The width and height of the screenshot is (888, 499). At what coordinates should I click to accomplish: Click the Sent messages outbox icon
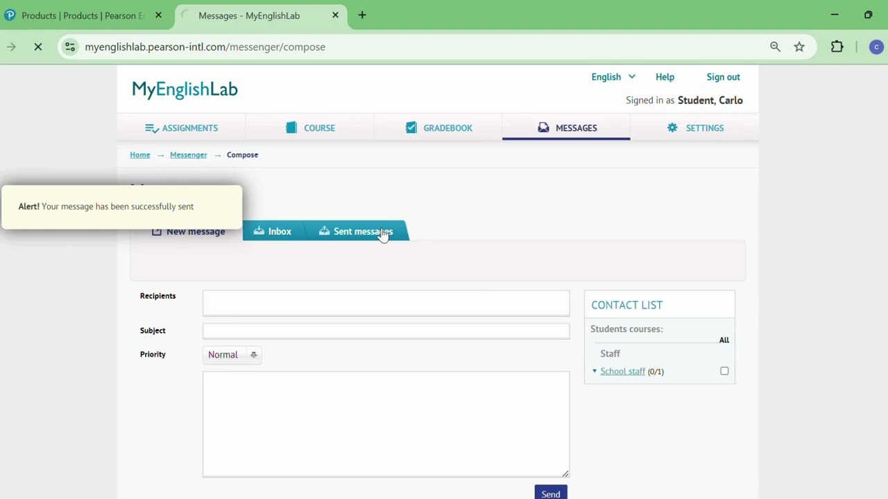(x=324, y=231)
